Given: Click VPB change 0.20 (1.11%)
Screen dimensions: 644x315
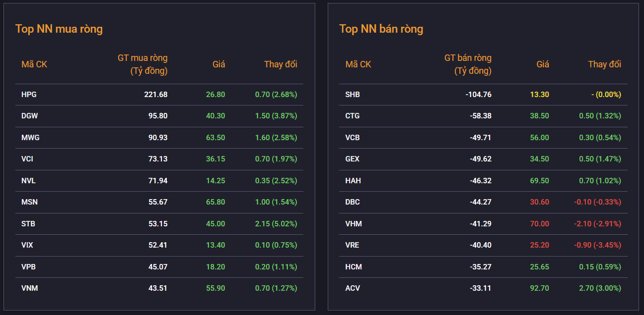Looking at the screenshot, I should [x=276, y=267].
